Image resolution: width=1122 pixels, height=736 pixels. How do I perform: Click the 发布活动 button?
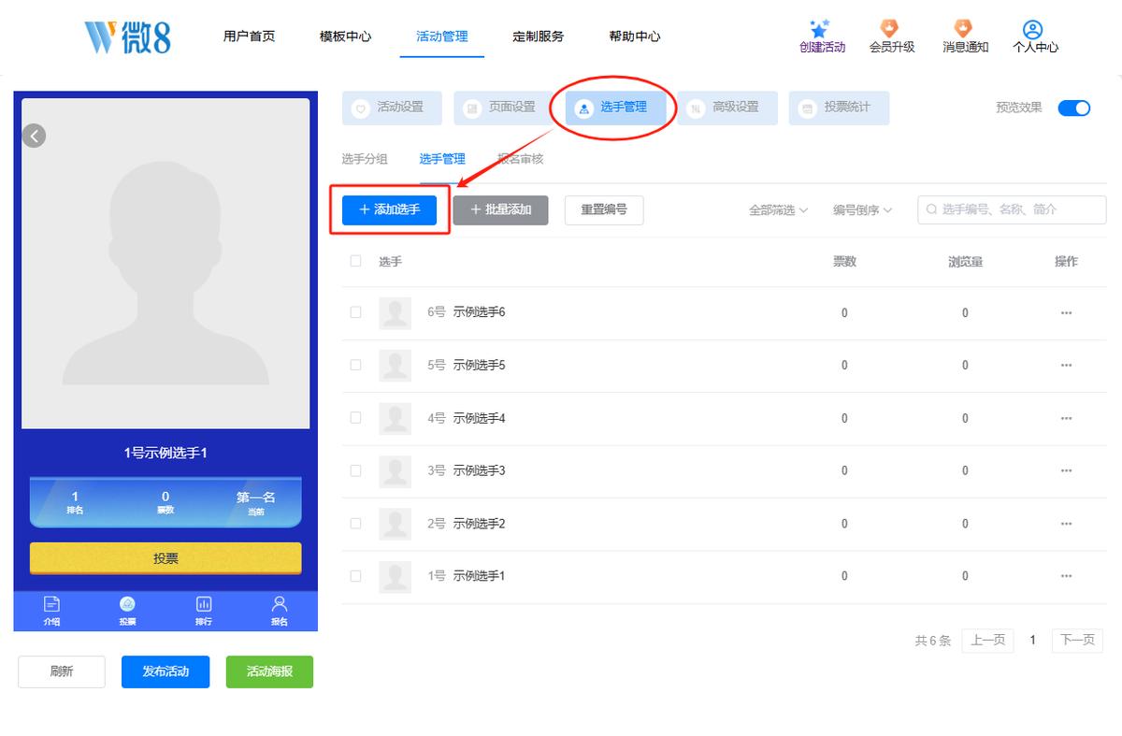pos(165,671)
